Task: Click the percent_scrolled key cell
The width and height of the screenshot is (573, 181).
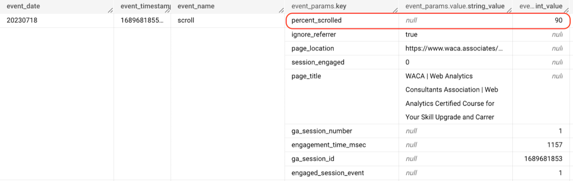Action: [x=317, y=21]
